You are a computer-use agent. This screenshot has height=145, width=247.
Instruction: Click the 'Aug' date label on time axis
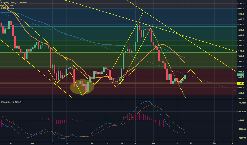click(x=153, y=143)
